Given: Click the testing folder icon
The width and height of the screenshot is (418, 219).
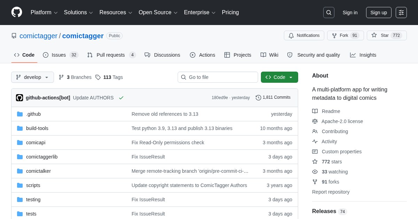Looking at the screenshot, I should point(20,200).
